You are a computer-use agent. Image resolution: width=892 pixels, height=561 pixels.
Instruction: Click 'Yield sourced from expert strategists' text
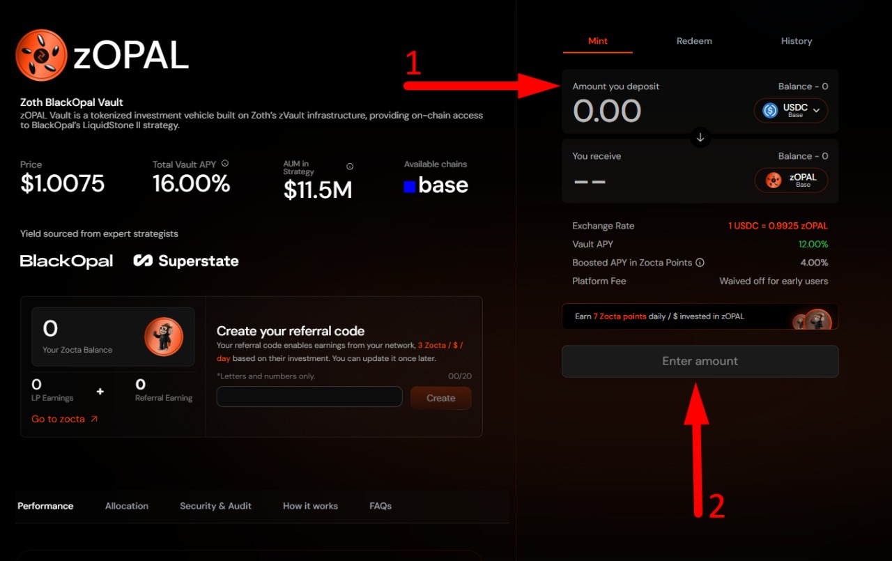click(x=99, y=234)
